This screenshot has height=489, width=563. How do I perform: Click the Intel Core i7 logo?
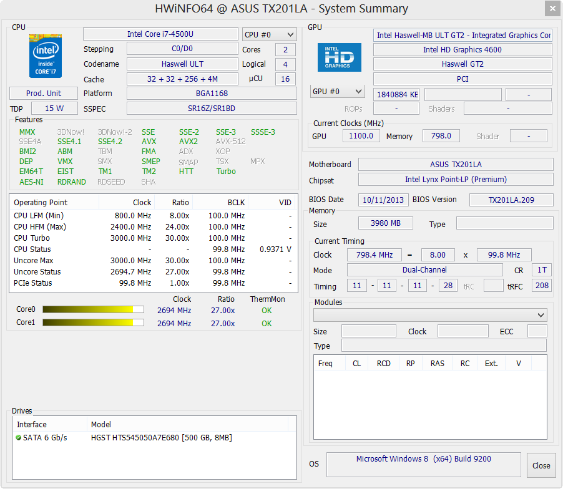click(45, 56)
